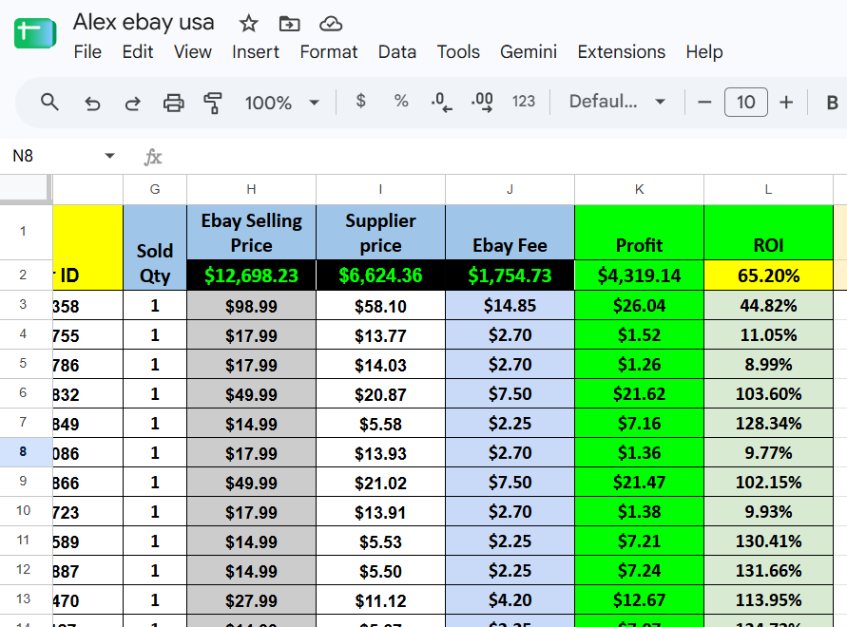Viewport: 847px width, 627px height.
Task: Click the undo arrow
Action: (92, 102)
